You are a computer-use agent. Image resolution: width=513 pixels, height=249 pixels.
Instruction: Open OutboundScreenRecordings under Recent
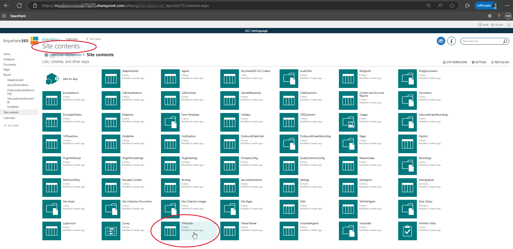[x=20, y=92]
